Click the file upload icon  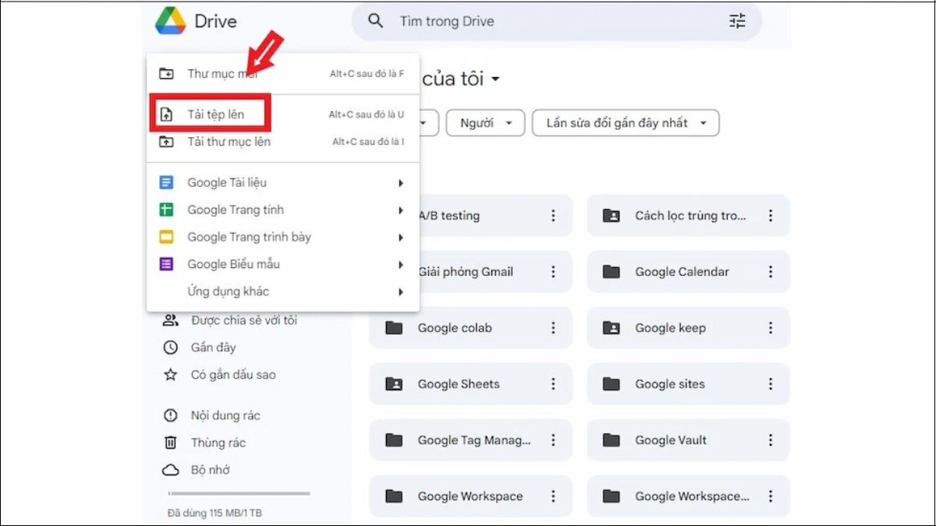[x=166, y=115]
